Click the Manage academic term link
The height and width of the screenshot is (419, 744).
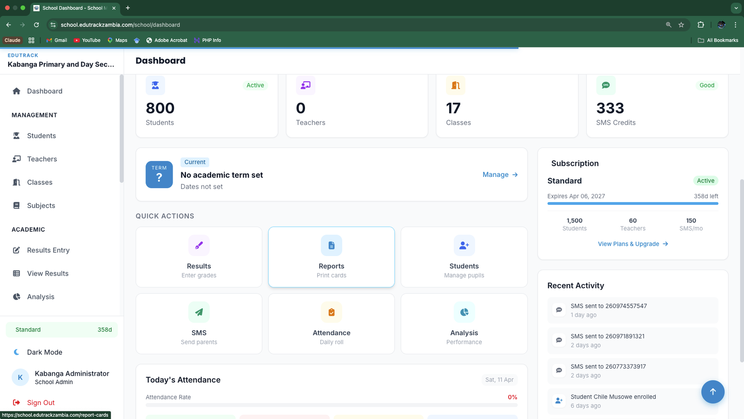point(500,175)
